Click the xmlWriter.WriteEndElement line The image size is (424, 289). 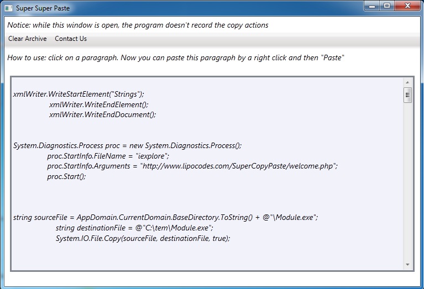coord(99,104)
